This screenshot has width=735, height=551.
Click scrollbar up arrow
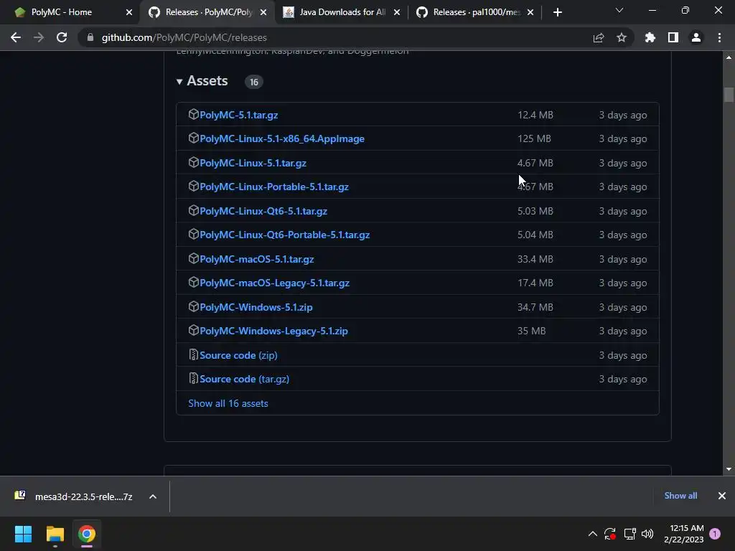point(729,57)
